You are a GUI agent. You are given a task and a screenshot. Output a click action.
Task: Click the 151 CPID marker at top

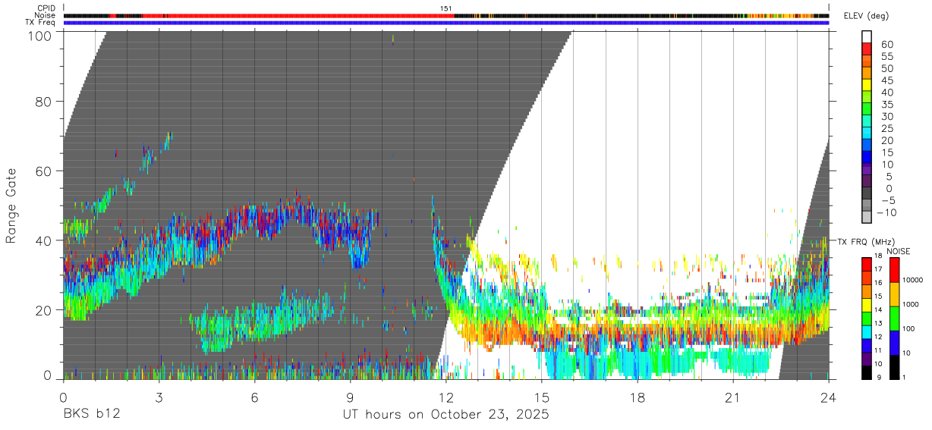click(446, 8)
